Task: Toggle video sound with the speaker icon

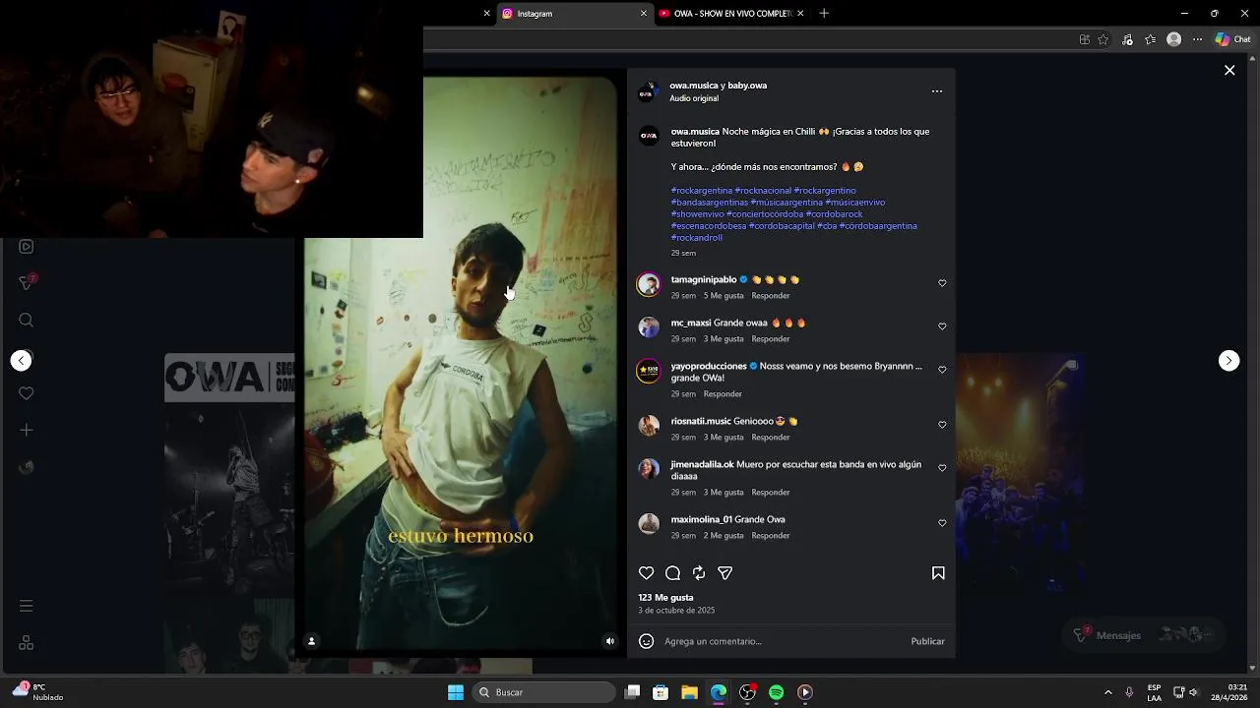Action: pyautogui.click(x=610, y=641)
